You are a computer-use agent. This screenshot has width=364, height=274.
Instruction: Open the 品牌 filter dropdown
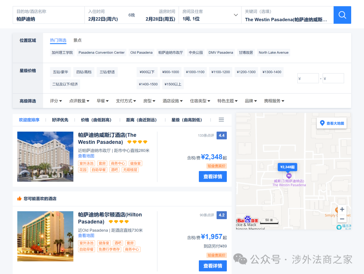point(251,101)
